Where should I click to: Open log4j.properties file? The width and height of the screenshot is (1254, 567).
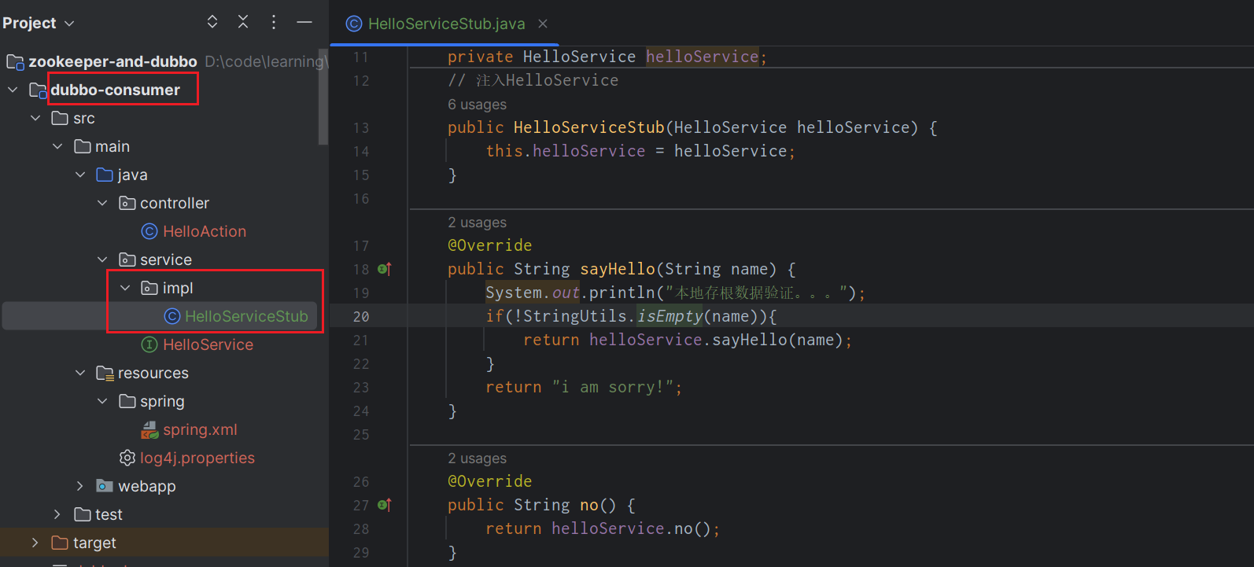[x=197, y=458]
